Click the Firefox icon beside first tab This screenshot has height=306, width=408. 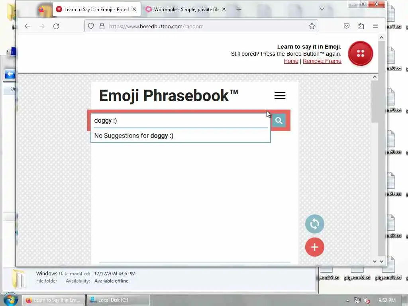pyautogui.click(x=41, y=10)
